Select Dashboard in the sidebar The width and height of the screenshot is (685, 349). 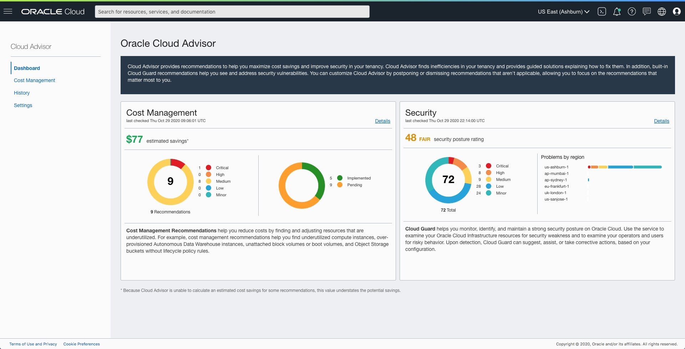point(27,68)
